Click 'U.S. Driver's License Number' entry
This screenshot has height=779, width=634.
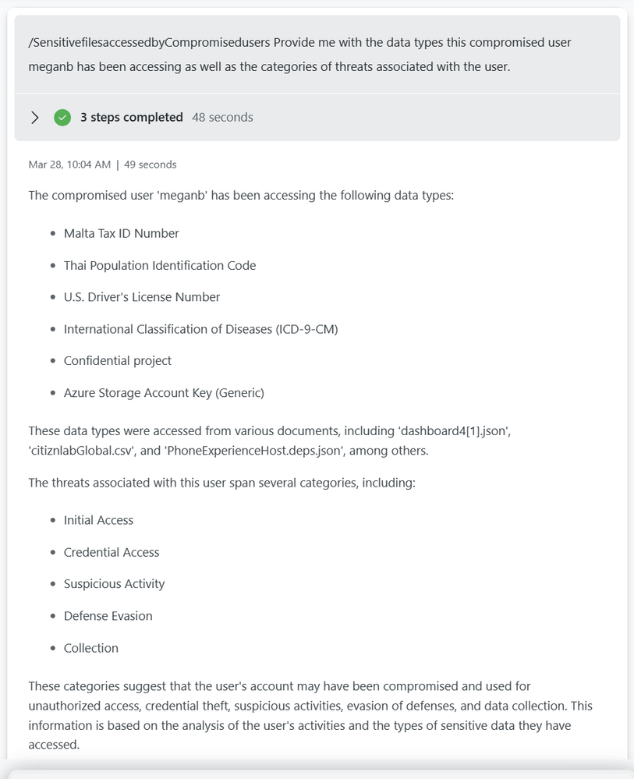pyautogui.click(x=141, y=297)
